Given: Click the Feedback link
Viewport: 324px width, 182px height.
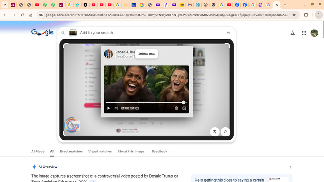Looking at the screenshot, I should click(x=160, y=151).
